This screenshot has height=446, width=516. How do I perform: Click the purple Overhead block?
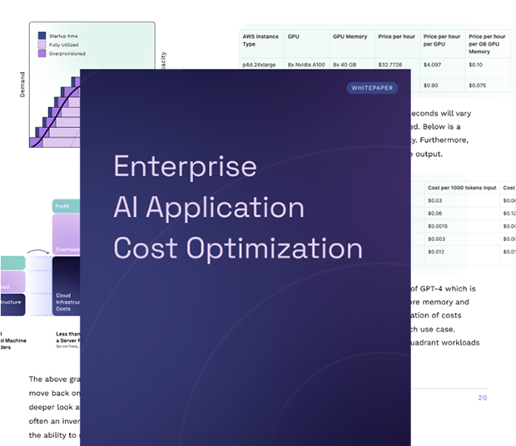click(x=65, y=237)
